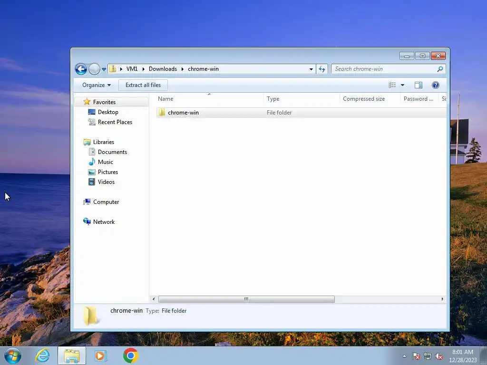Select Network in navigation pane
This screenshot has width=487, height=365.
point(104,221)
